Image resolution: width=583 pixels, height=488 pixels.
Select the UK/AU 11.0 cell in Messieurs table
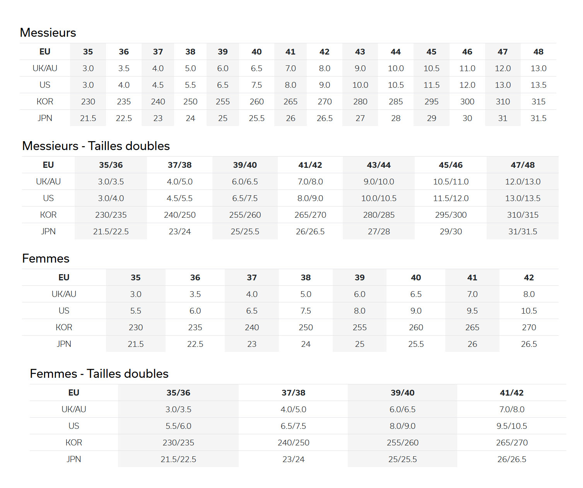pyautogui.click(x=467, y=68)
